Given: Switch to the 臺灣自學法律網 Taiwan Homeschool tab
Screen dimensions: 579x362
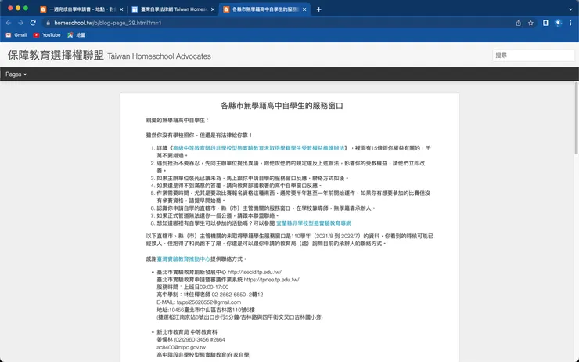Looking at the screenshot, I should point(173,9).
